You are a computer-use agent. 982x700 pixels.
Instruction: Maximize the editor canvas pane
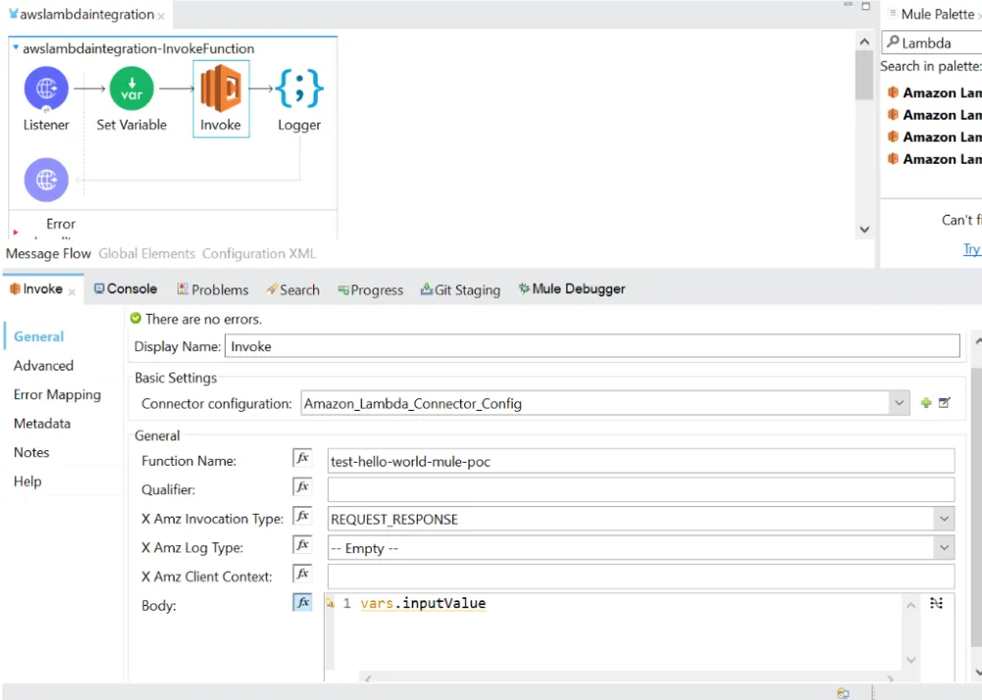pyautogui.click(x=865, y=6)
